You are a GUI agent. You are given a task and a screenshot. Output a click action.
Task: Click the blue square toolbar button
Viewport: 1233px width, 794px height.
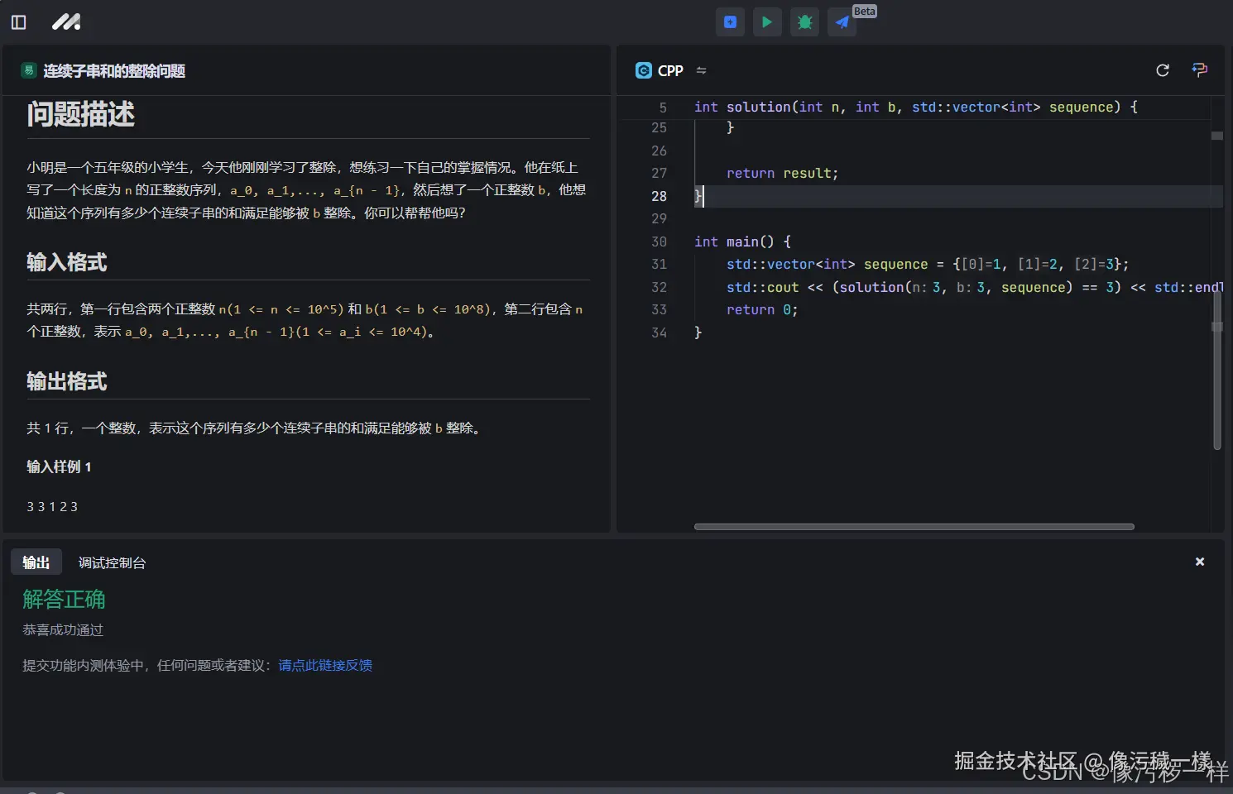click(730, 22)
